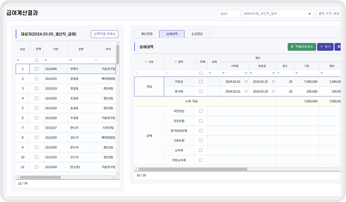Image resolution: width=346 pixels, height=202 pixels.
Task: Click the 공제 category cell
Action: point(149,135)
